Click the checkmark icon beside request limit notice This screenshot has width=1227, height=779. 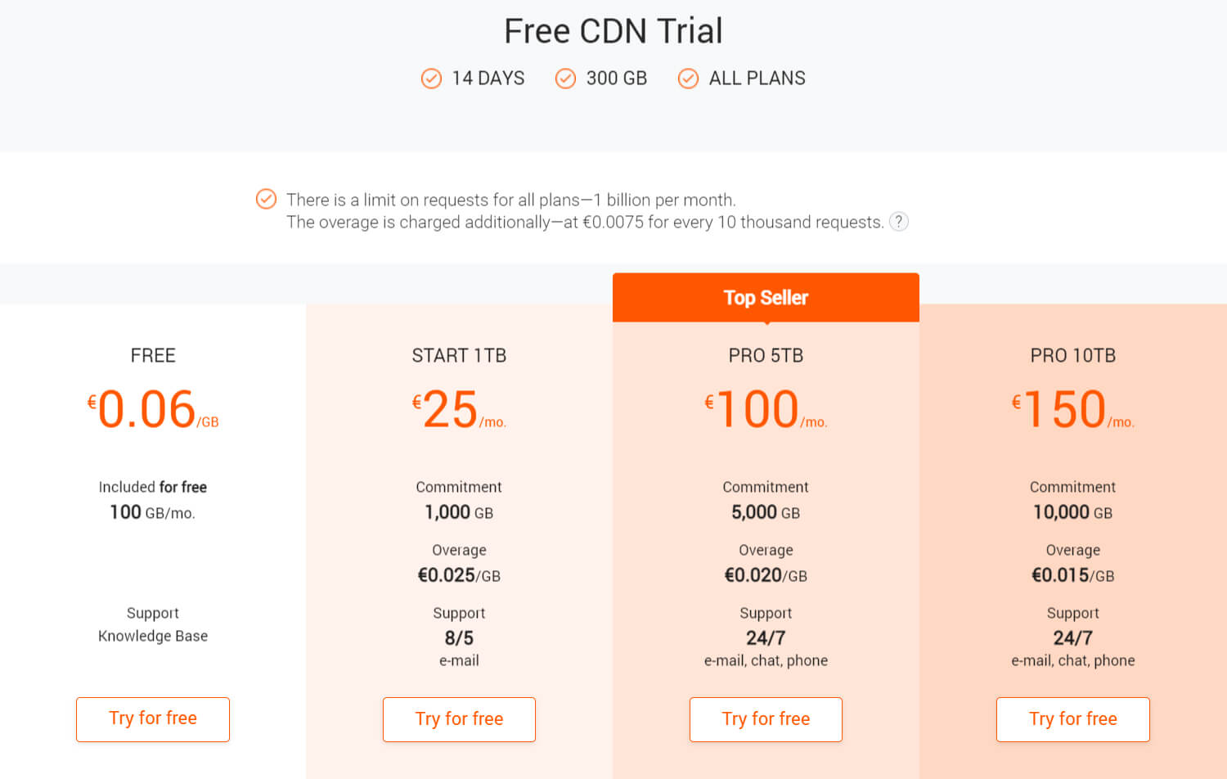click(x=266, y=199)
